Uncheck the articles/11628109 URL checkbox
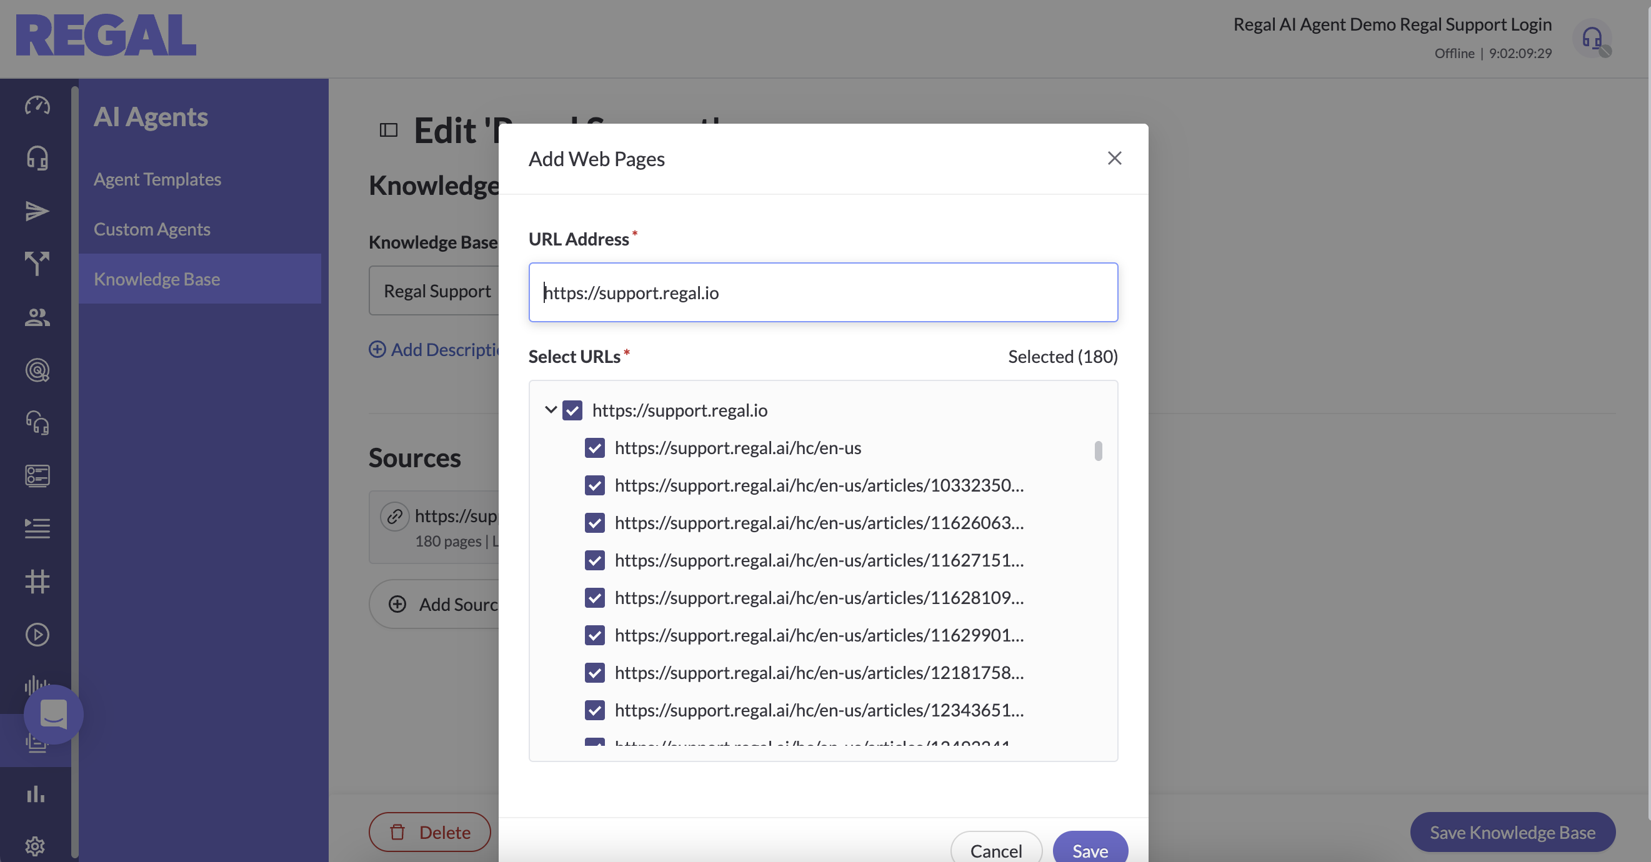This screenshot has height=862, width=1651. coord(595,598)
